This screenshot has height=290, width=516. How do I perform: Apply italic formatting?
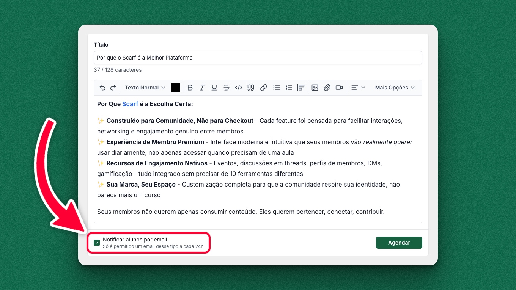click(202, 88)
